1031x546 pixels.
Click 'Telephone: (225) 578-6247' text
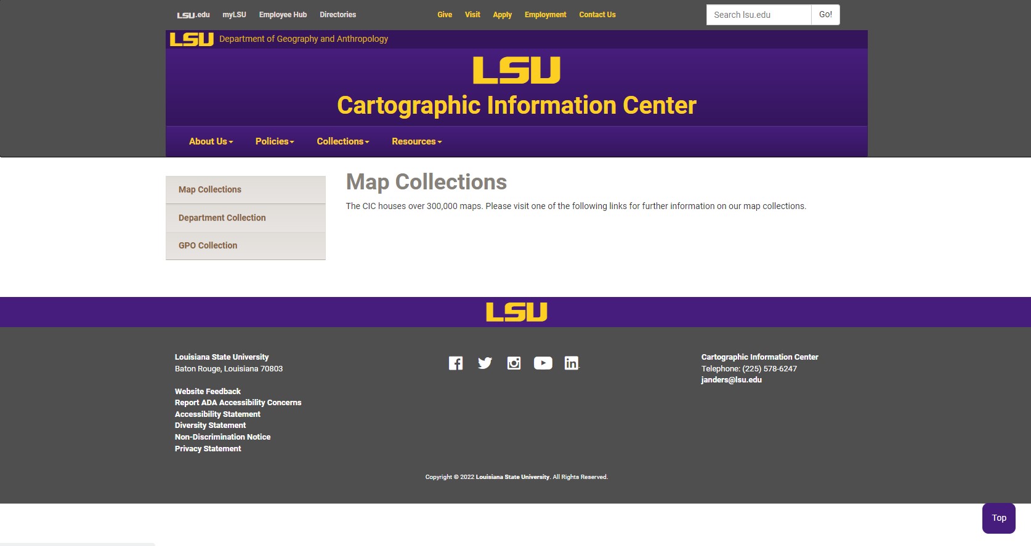coord(749,369)
